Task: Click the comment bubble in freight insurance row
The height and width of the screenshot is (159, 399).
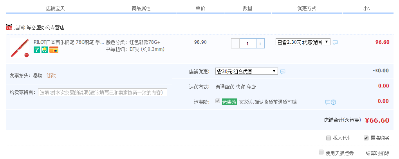Action: [328, 102]
